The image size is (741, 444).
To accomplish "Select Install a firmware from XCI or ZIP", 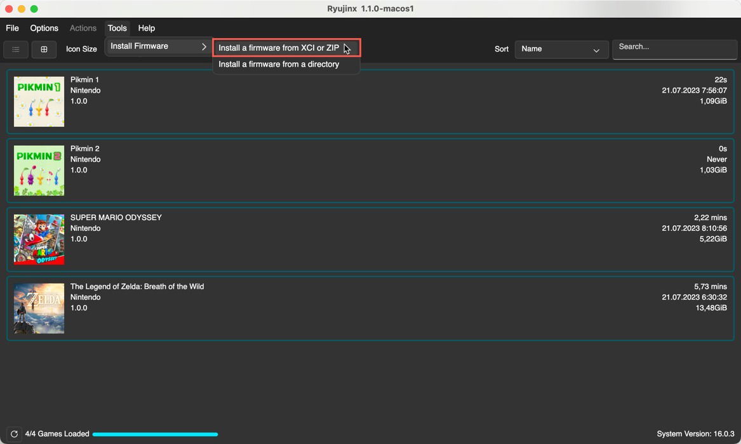I will click(x=279, y=47).
